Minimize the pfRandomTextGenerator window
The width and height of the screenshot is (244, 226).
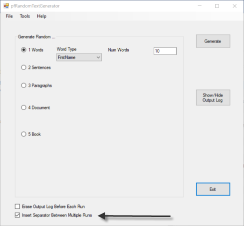(200, 6)
